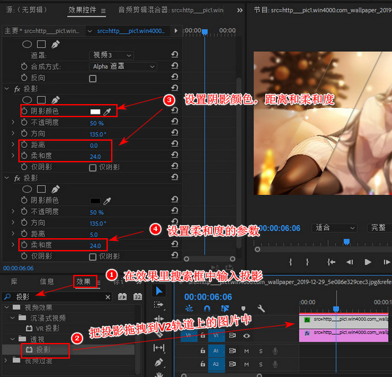Collapse the first fx 投影 effect section
Screen dimensions: 392x377
click(x=7, y=88)
